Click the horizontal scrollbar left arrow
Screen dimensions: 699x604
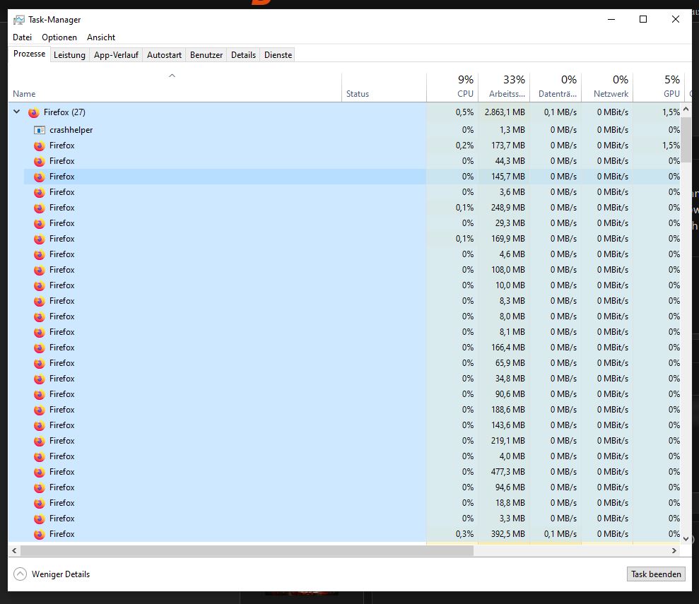click(x=14, y=550)
